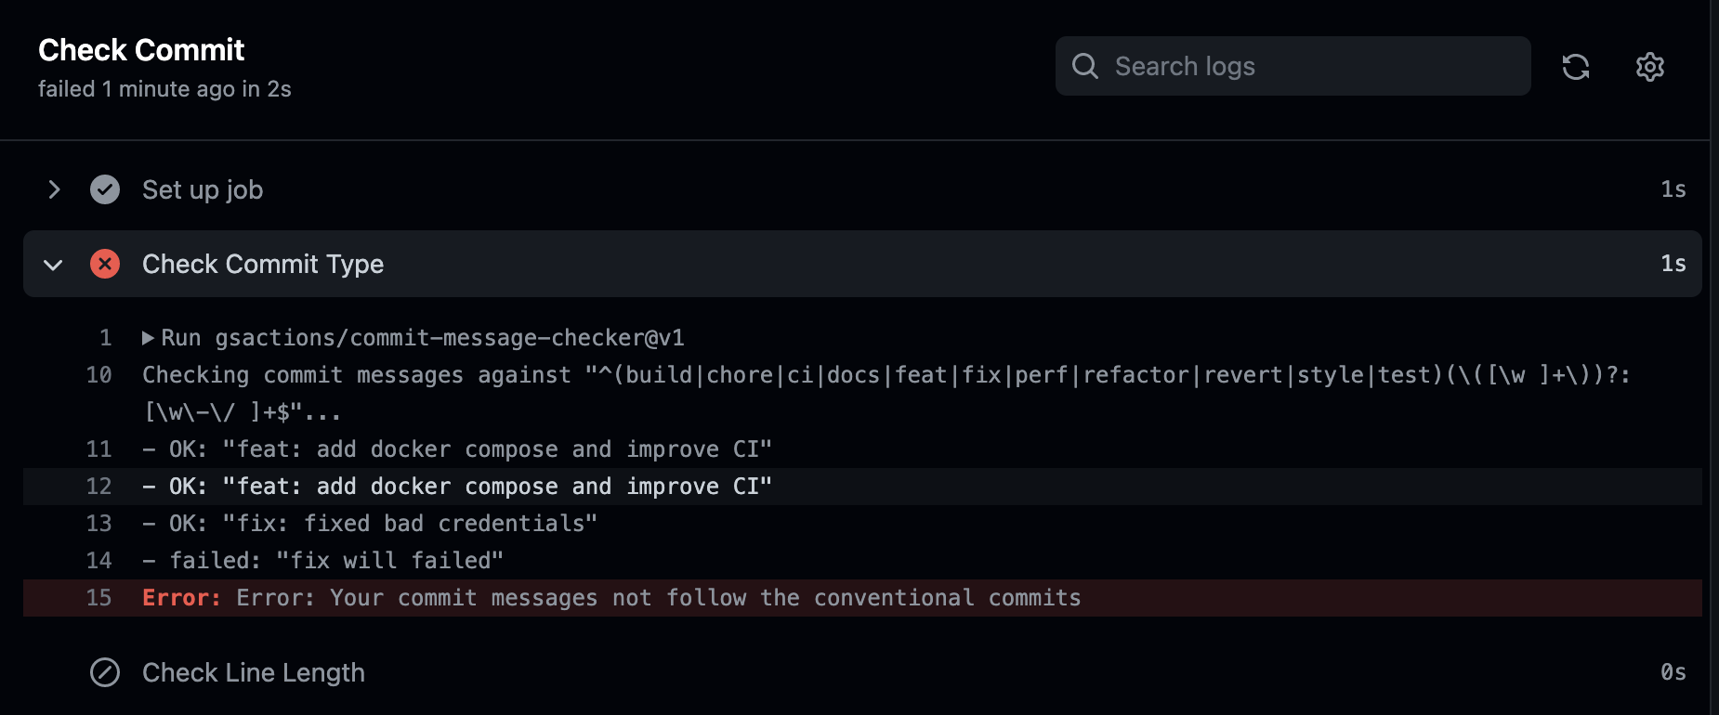Expand the Set up job step
The height and width of the screenshot is (715, 1719).
53,189
